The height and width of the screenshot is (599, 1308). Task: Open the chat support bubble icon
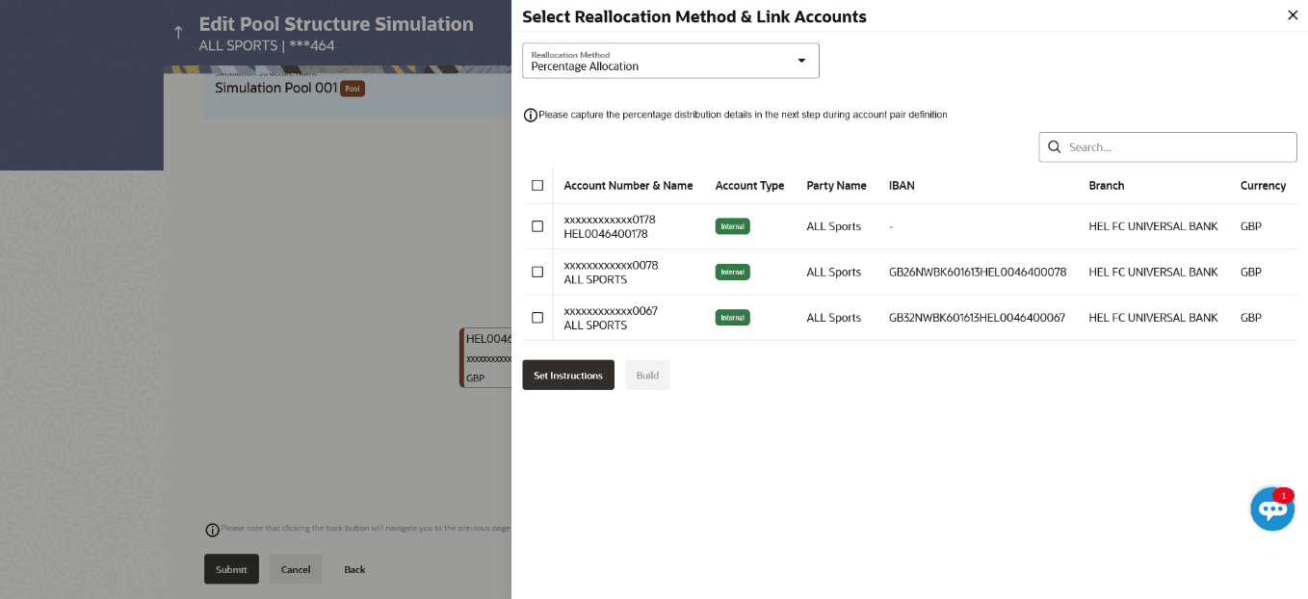coord(1272,509)
